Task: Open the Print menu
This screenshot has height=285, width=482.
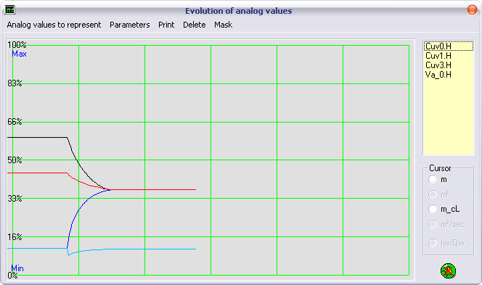Action: point(166,25)
